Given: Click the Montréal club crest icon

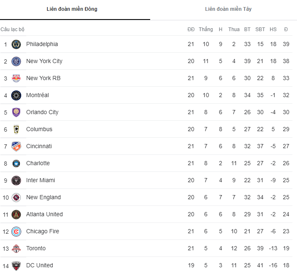Looking at the screenshot, I should (16, 95).
